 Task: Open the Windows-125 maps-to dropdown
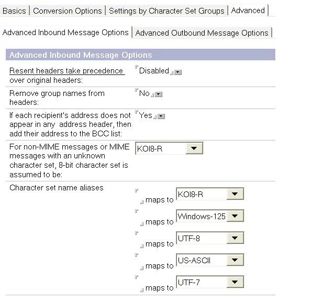coord(235,217)
